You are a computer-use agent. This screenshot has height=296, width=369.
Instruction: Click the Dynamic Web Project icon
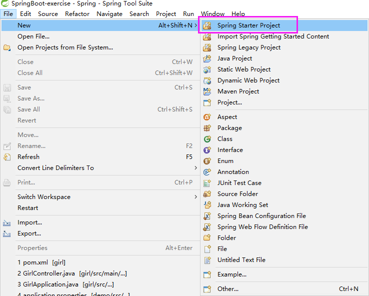click(207, 80)
